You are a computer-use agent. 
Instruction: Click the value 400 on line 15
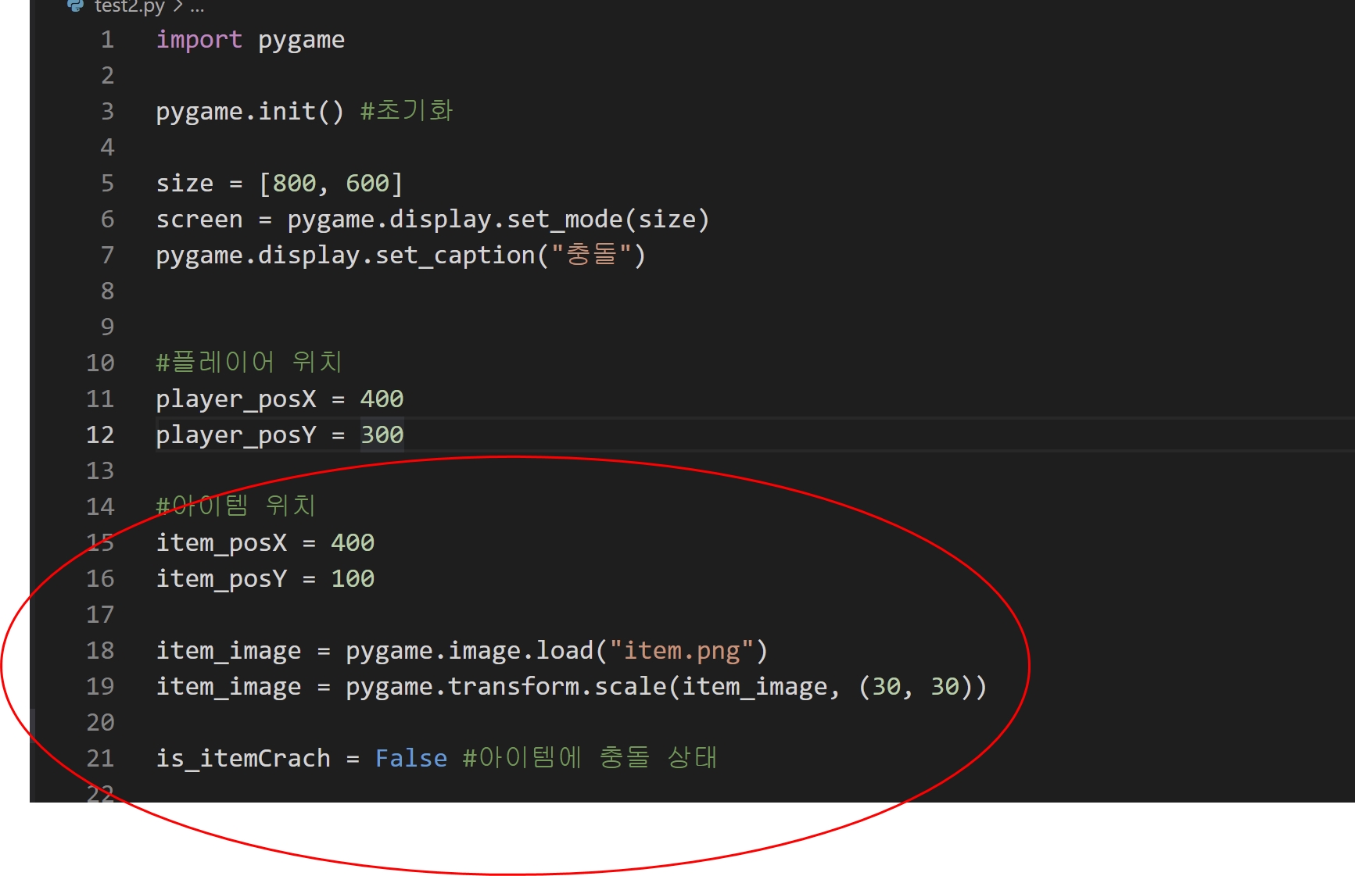click(x=353, y=543)
